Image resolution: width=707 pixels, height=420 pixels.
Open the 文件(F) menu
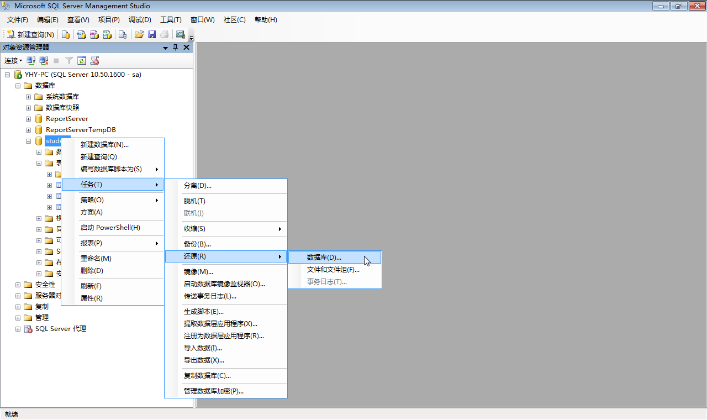pos(18,20)
